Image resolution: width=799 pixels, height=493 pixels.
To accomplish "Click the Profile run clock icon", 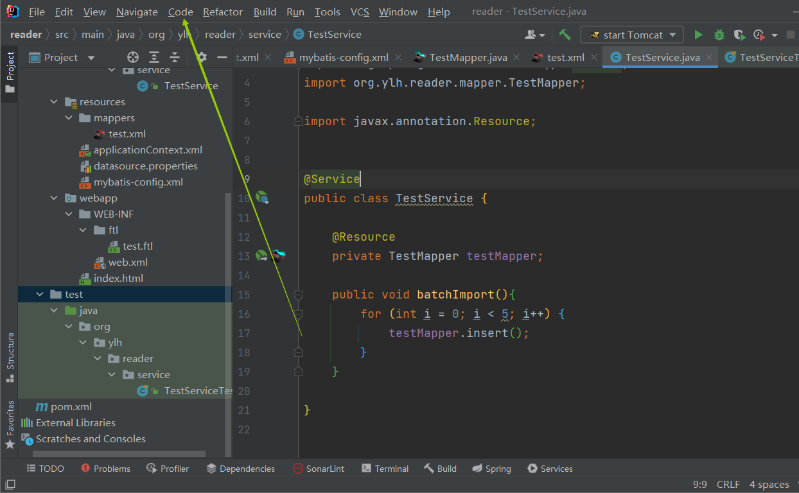I will point(759,35).
